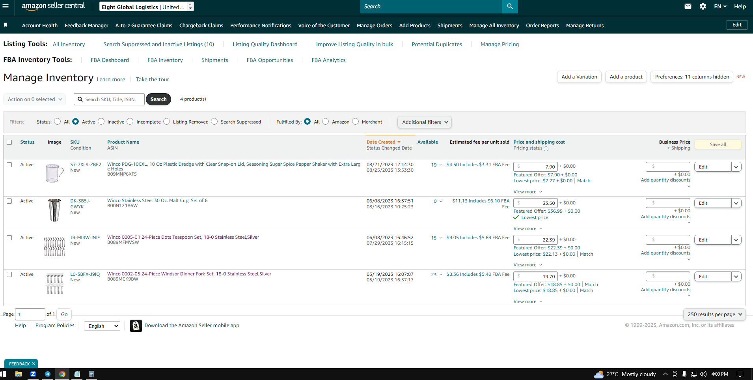Image resolution: width=753 pixels, height=380 pixels.
Task: Click the microphone tray icon
Action: (x=684, y=374)
